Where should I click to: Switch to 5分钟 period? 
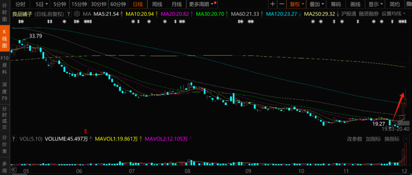tap(60, 4)
